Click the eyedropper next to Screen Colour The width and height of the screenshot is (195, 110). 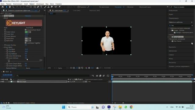(x=30, y=32)
